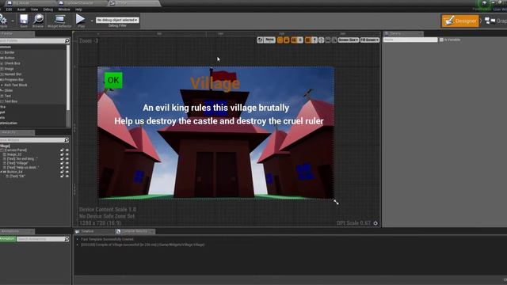Switch to Designer mode
This screenshot has height=285, width=507.
pyautogui.click(x=460, y=21)
